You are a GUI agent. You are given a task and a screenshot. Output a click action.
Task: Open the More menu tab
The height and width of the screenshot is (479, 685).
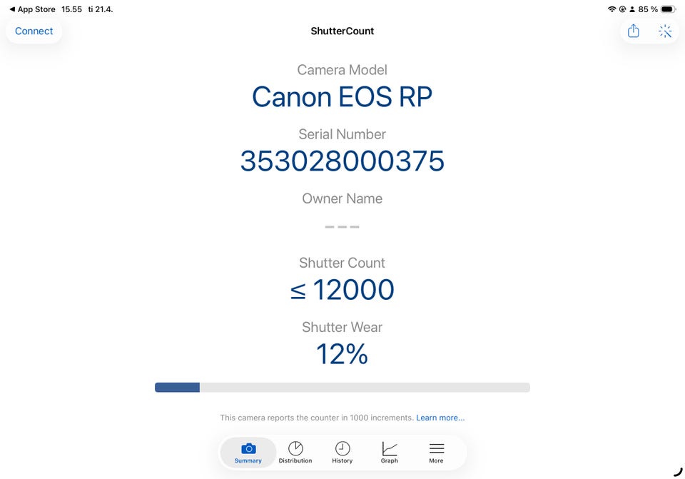436,453
